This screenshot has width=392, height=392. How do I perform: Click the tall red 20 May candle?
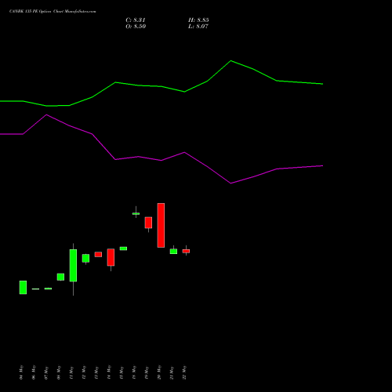pyautogui.click(x=161, y=225)
